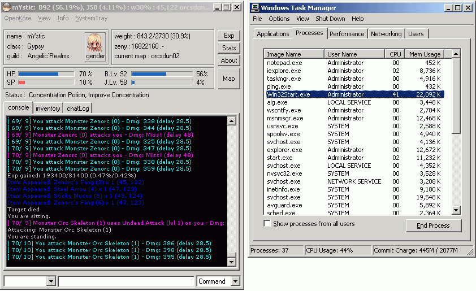Select the console tab
476x291 pixels.
coord(19,107)
